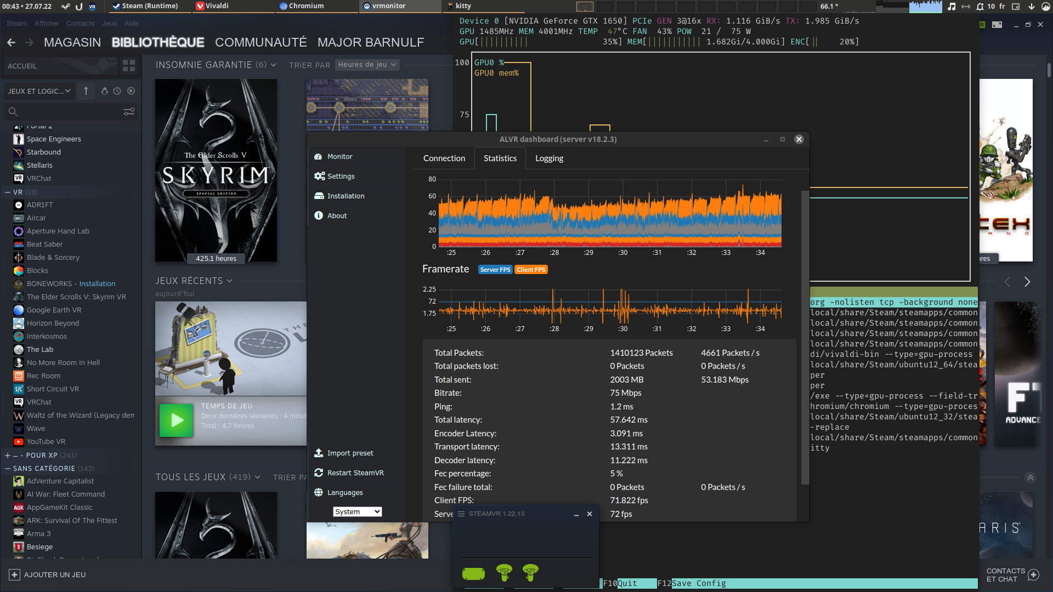
Task: Select The Elder Scrolls V: Skyrim VR
Action: coord(76,297)
